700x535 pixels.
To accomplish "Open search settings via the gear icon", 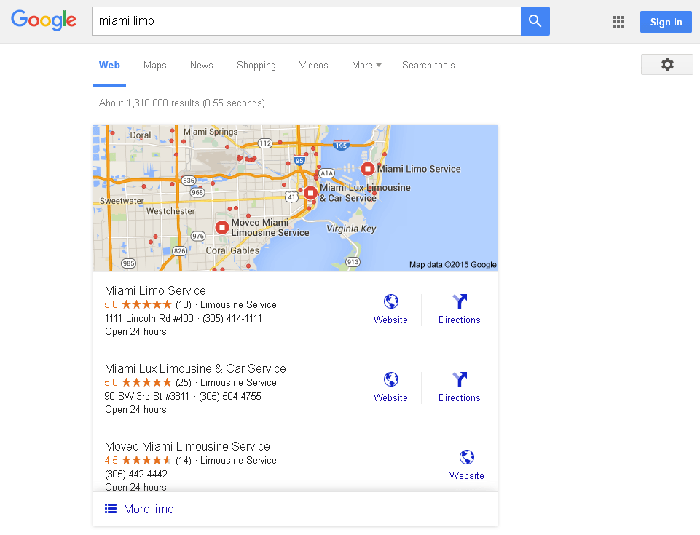I will tap(666, 65).
